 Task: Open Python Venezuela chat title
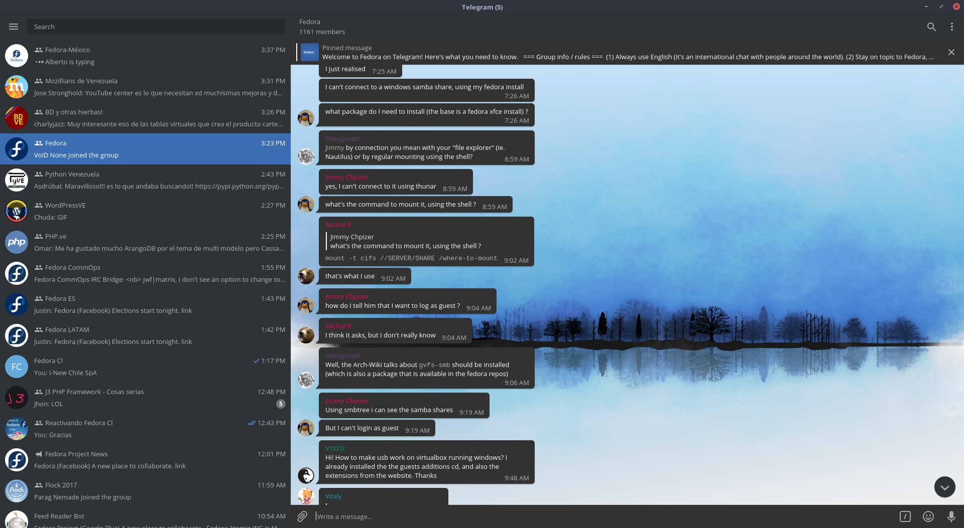coord(72,174)
